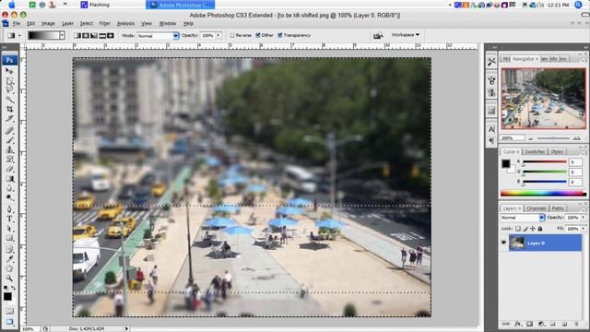Open Go to Bridge button
This screenshot has width=590, height=332.
[378, 35]
